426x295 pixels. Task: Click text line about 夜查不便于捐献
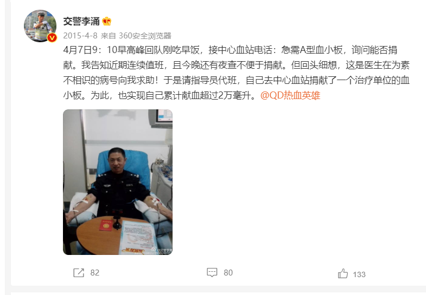[x=237, y=65]
